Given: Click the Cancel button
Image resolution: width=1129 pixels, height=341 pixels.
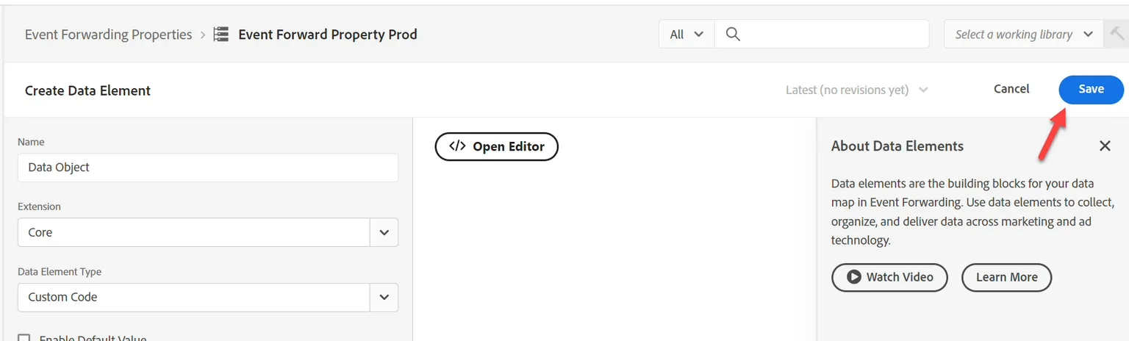Looking at the screenshot, I should (x=1011, y=89).
